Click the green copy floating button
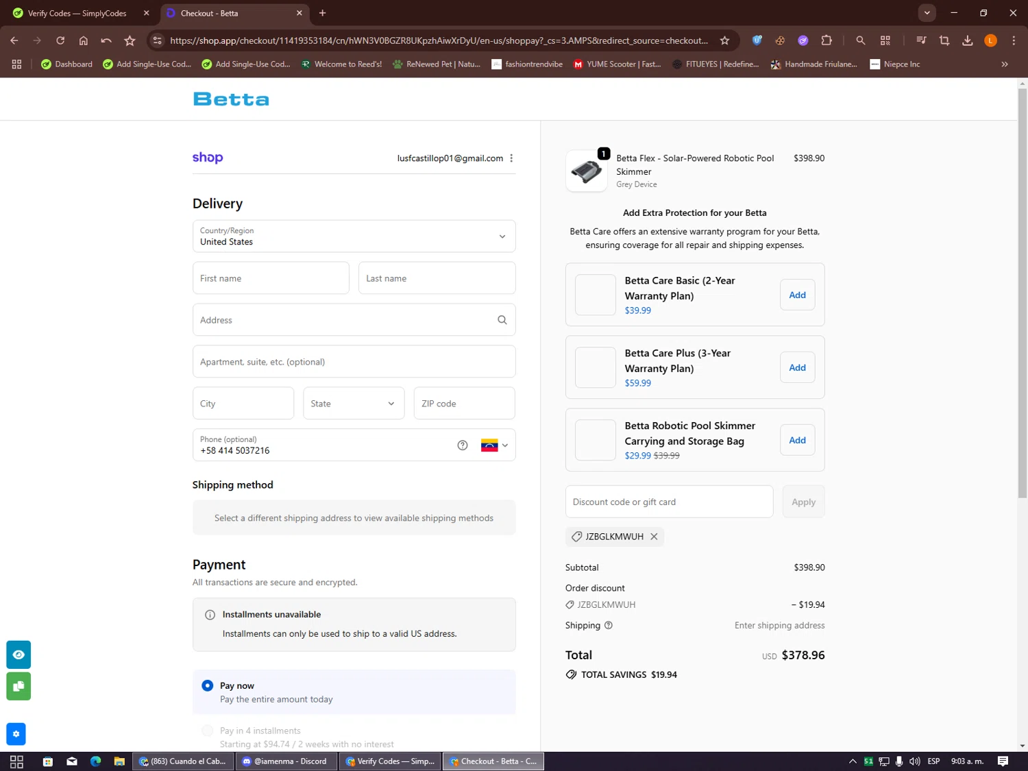 tap(19, 686)
